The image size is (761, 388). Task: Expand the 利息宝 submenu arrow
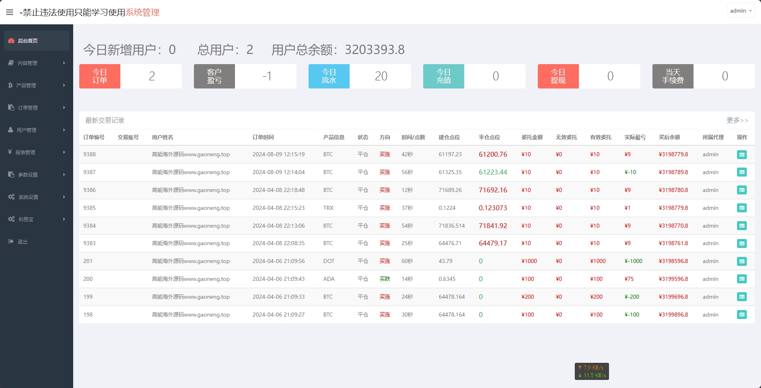pyautogui.click(x=64, y=219)
